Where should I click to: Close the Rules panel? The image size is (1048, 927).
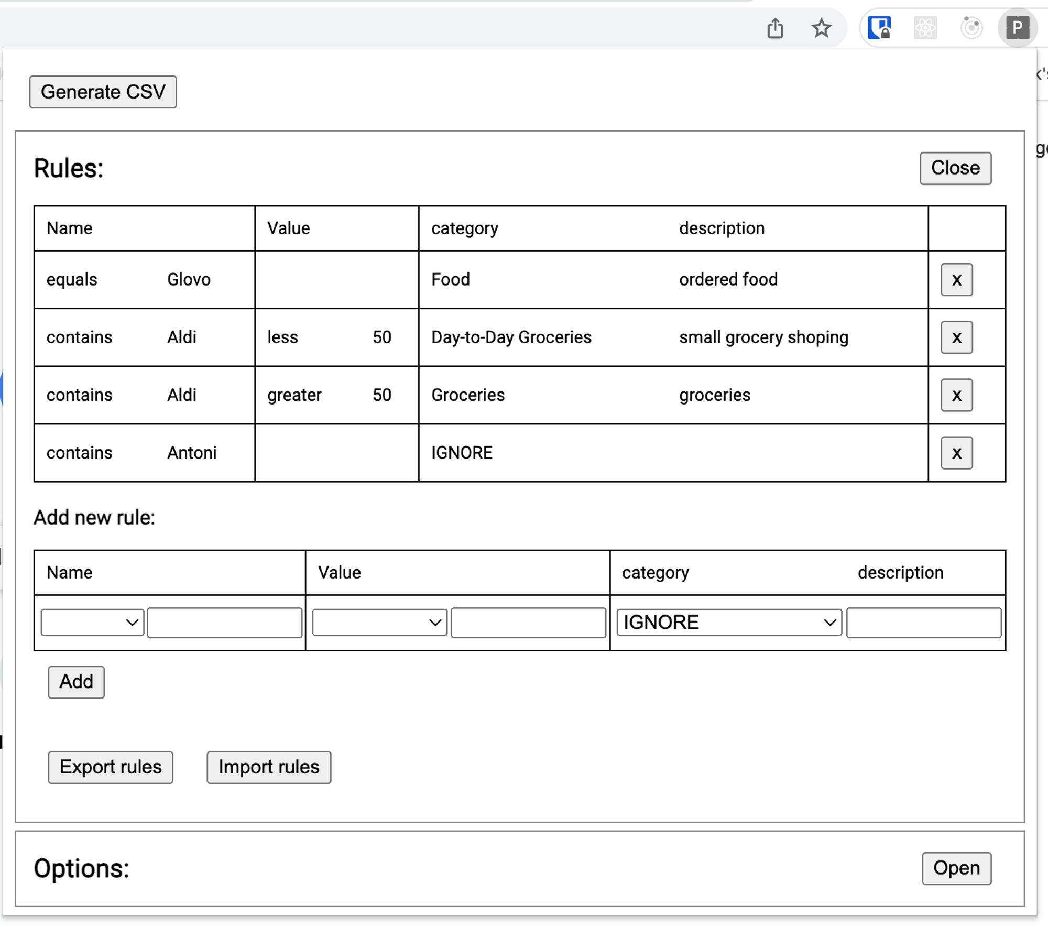coord(955,168)
